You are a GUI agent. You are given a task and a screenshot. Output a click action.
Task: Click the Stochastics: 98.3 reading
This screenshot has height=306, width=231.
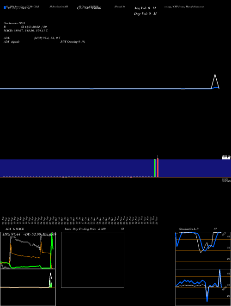tap(14, 23)
